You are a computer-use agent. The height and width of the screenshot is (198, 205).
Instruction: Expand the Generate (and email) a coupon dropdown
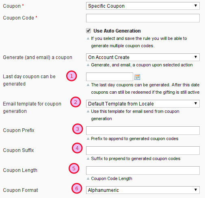(143, 57)
